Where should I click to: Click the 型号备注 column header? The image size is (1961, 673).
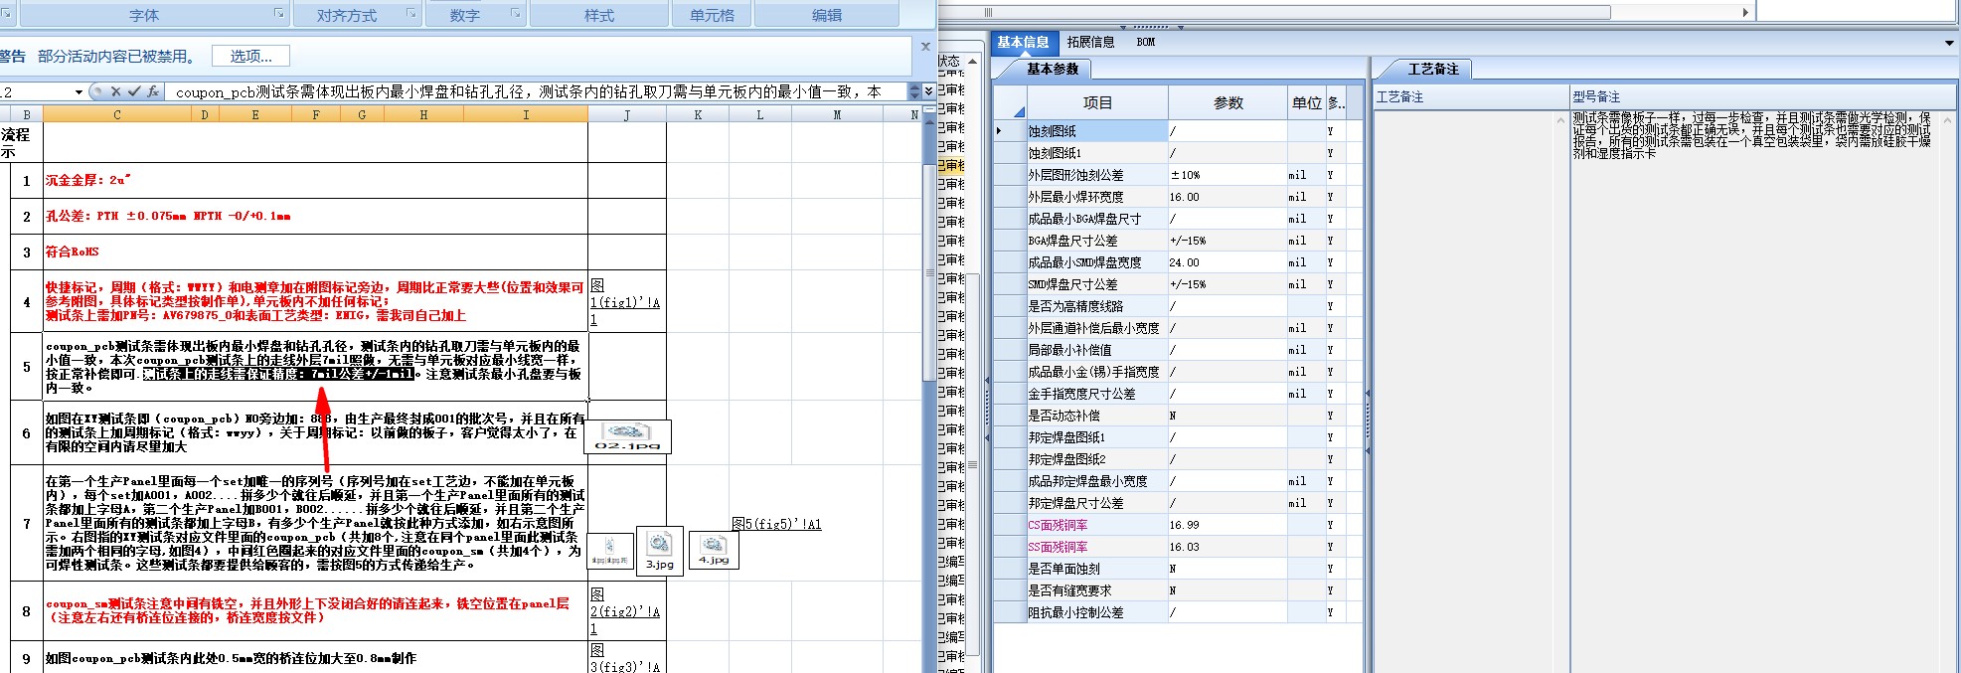coord(1763,96)
